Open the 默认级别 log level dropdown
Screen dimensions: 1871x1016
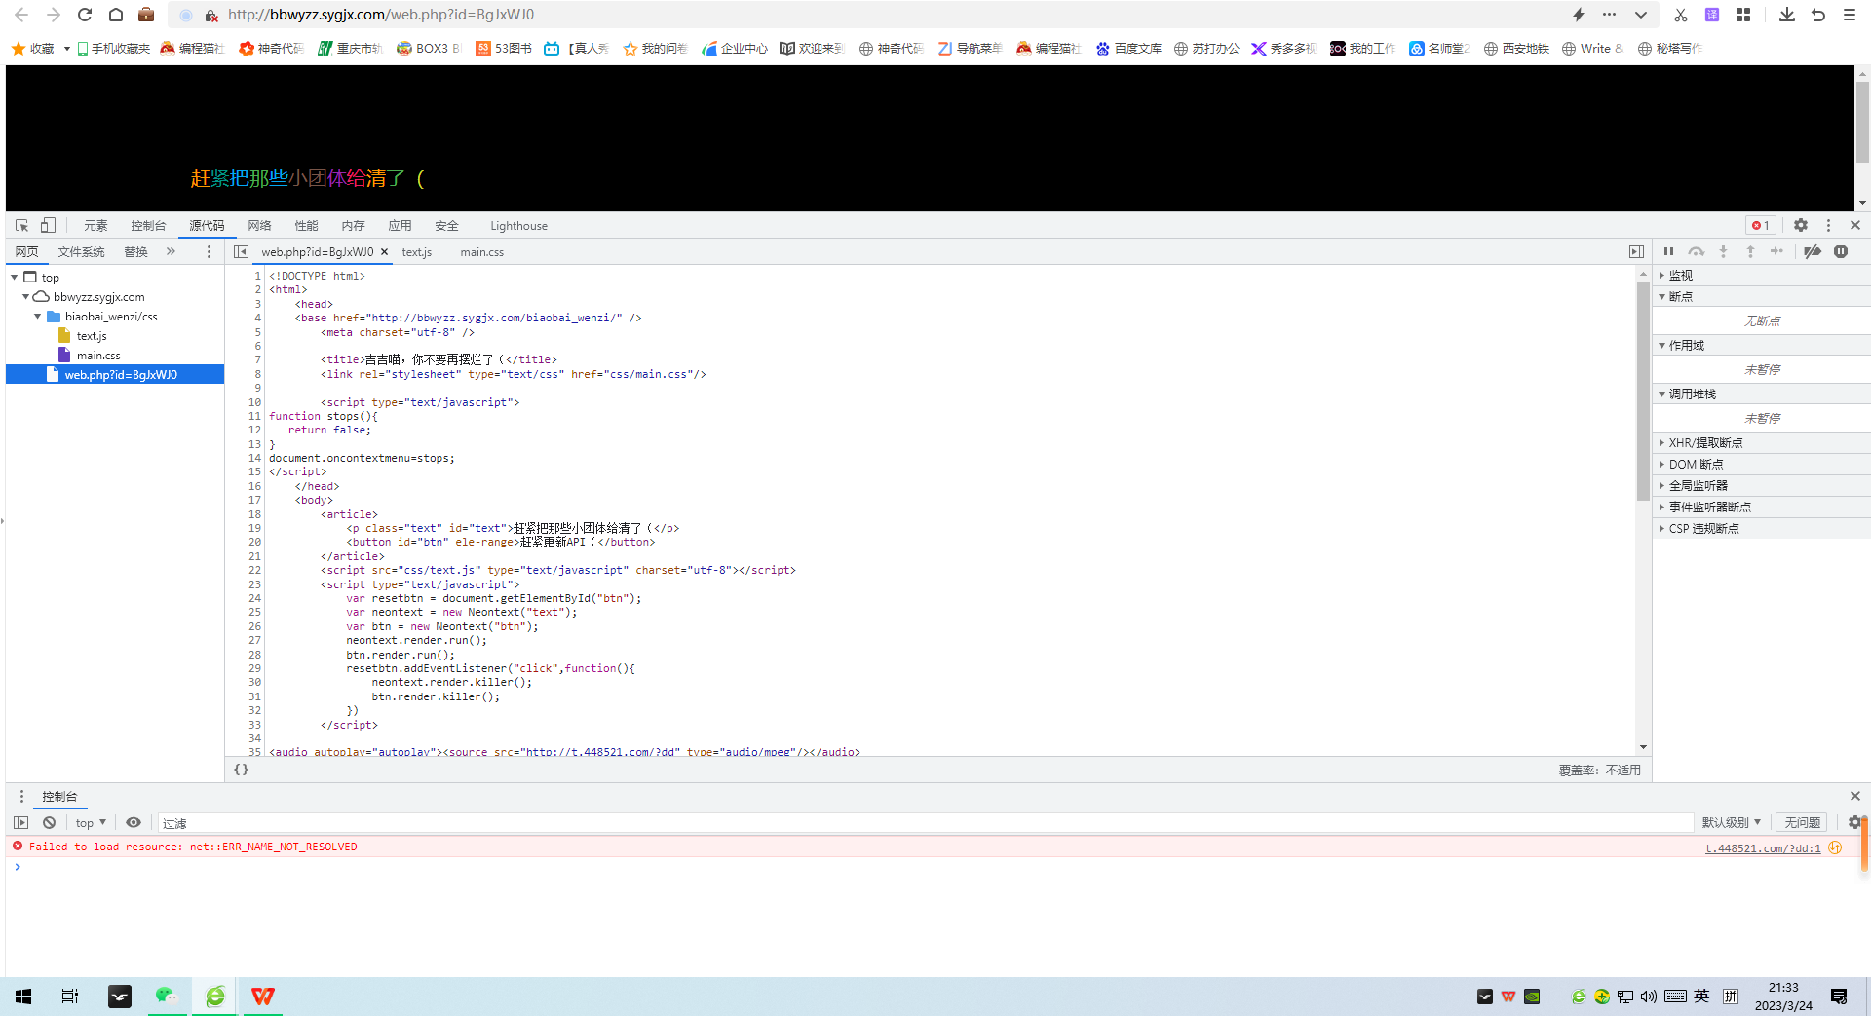click(1732, 823)
